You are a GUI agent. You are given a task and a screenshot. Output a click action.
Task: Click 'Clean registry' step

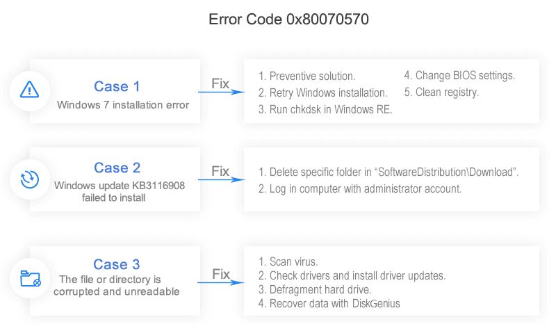(x=441, y=92)
